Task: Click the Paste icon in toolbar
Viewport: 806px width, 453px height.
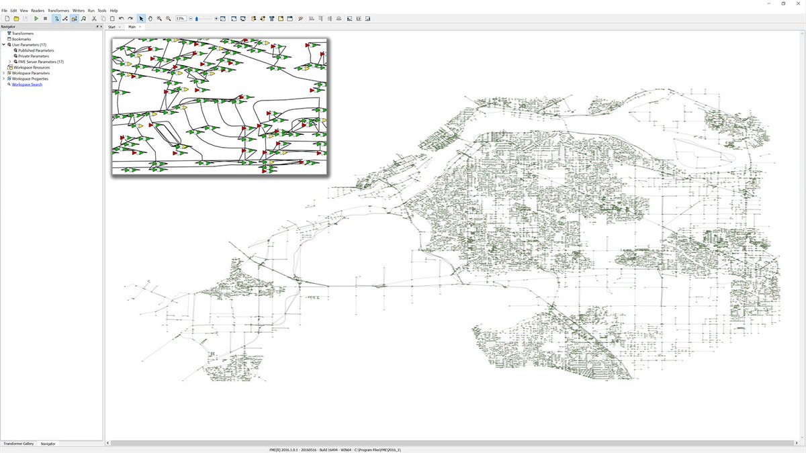Action: (112, 18)
